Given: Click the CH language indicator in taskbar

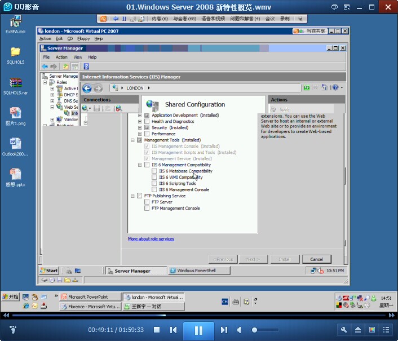Looking at the screenshot, I should click(x=224, y=302).
